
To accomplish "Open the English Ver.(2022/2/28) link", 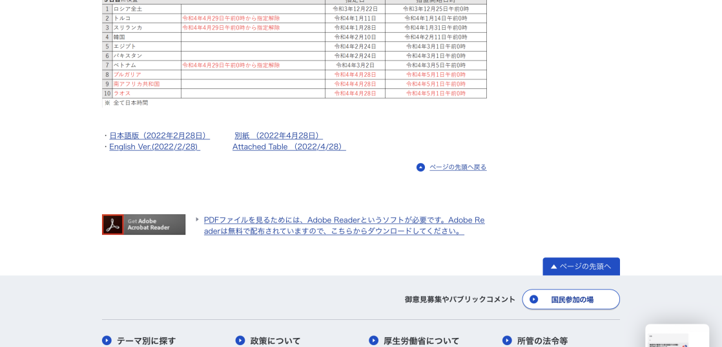I will (x=154, y=146).
